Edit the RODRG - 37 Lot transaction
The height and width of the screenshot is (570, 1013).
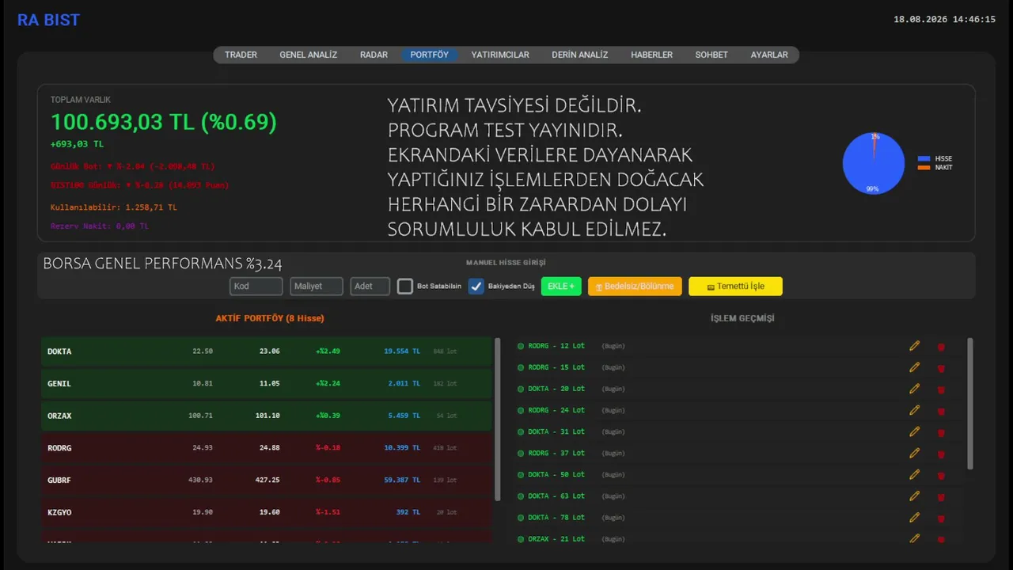pyautogui.click(x=915, y=453)
